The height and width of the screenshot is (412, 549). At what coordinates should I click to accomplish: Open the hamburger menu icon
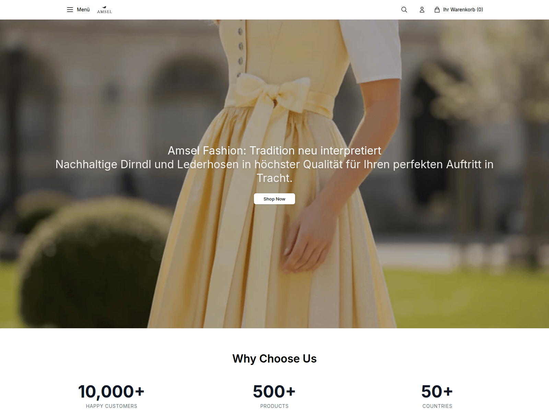pyautogui.click(x=70, y=10)
